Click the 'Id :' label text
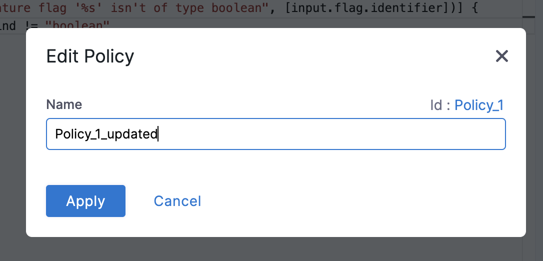 (x=440, y=105)
